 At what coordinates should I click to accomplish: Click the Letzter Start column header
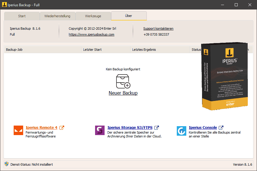pyautogui.click(x=106, y=50)
